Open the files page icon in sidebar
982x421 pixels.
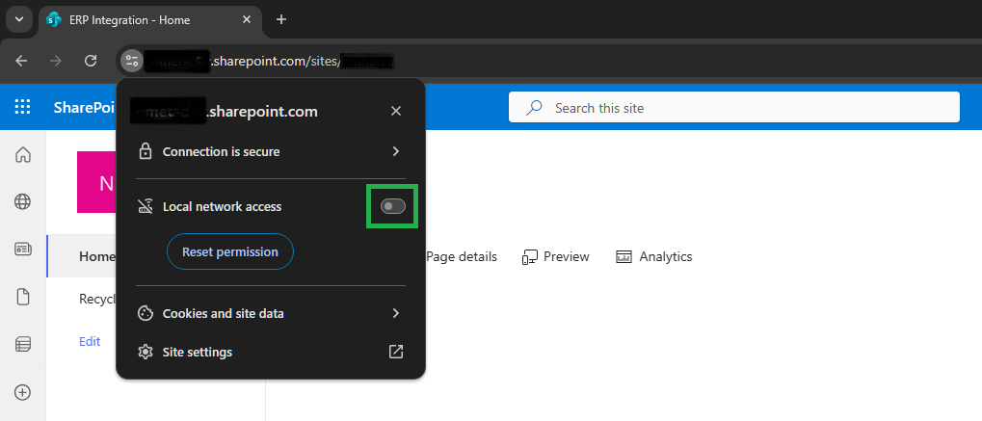pos(22,297)
